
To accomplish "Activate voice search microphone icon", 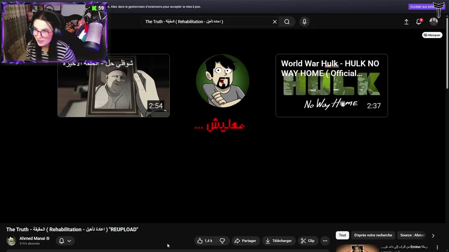I will pyautogui.click(x=304, y=22).
